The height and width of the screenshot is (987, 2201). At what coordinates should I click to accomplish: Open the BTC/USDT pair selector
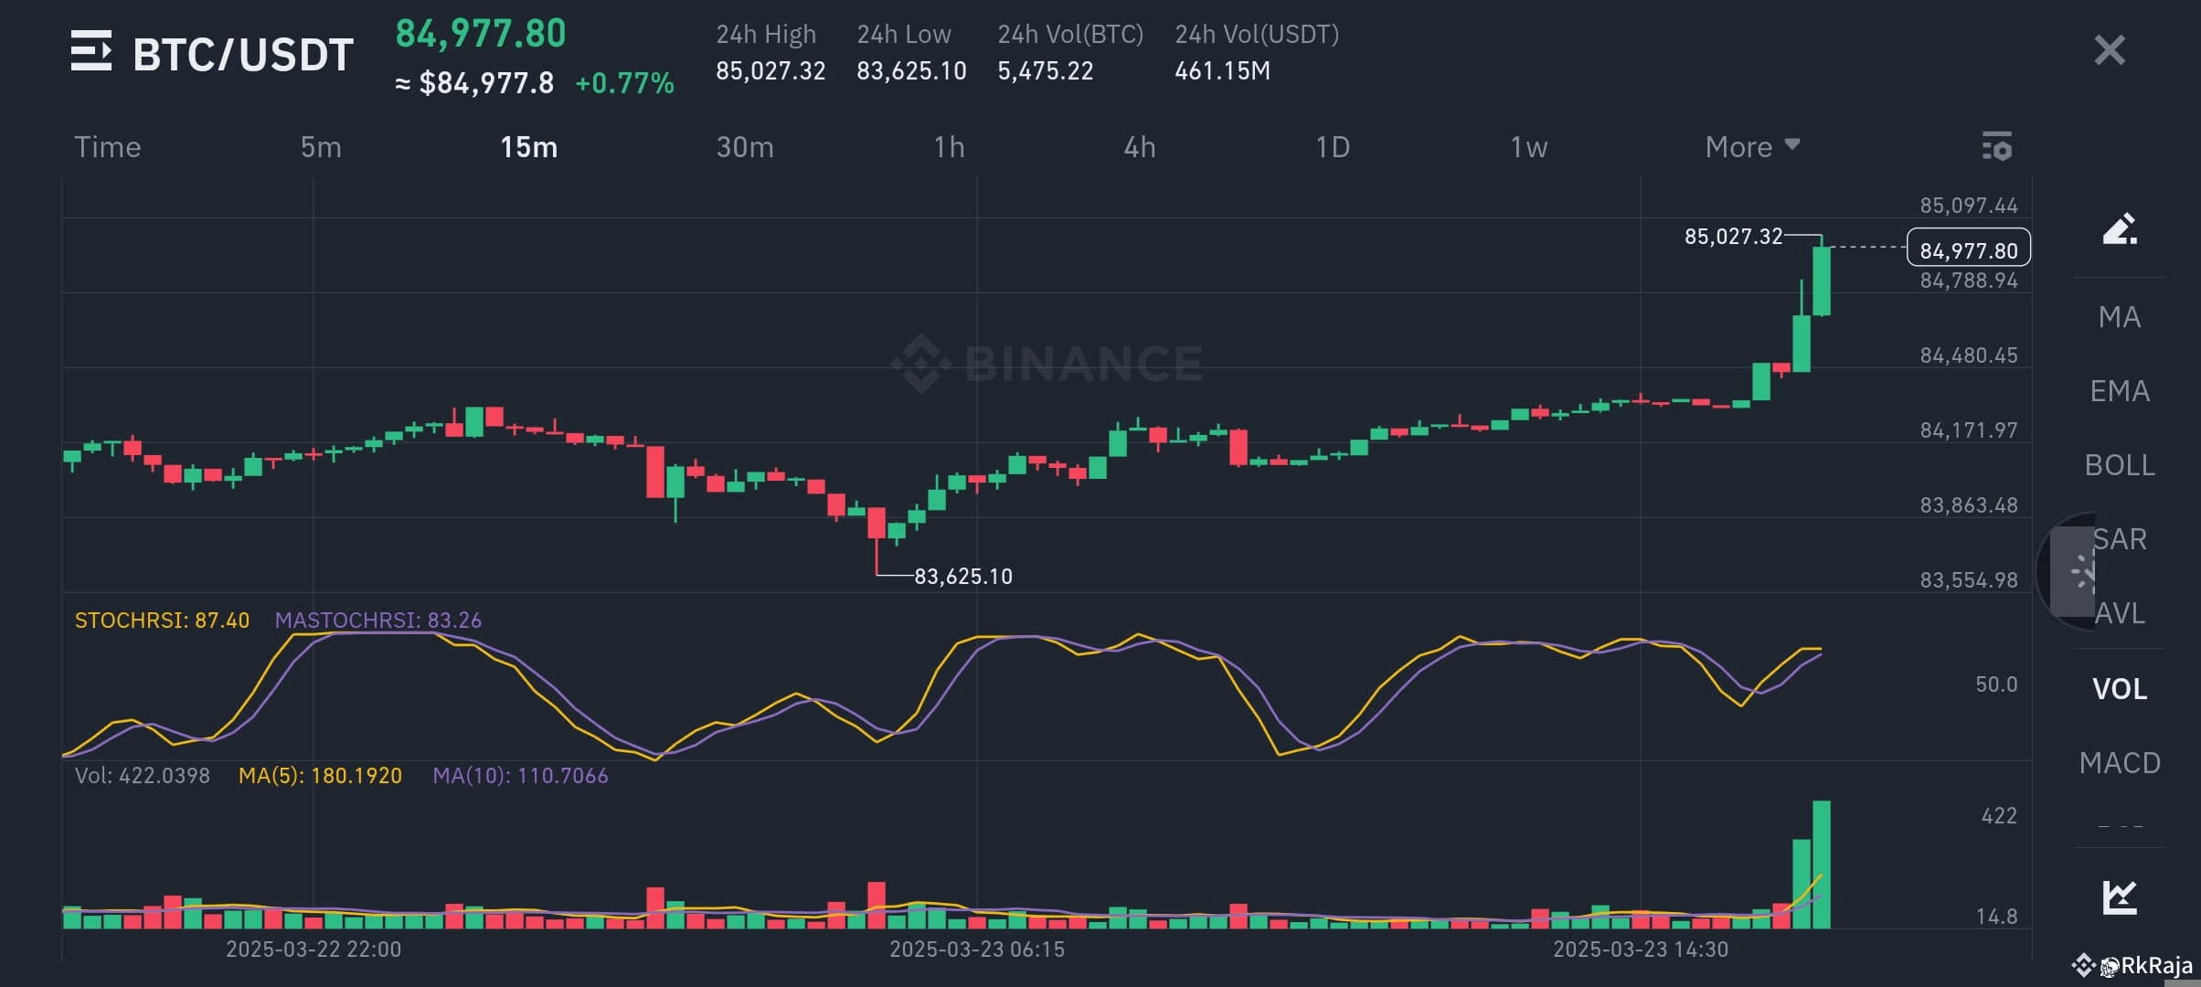pos(243,54)
